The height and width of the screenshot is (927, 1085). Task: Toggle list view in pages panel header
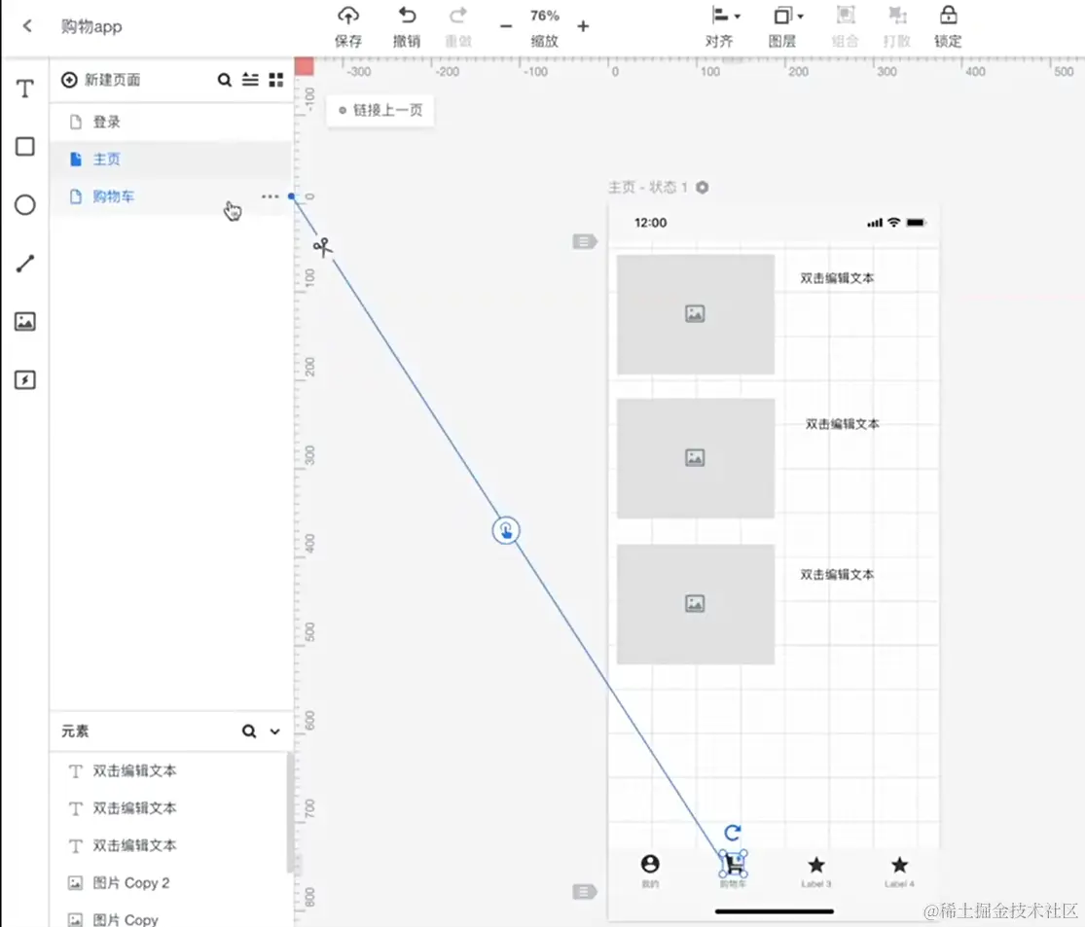point(250,80)
